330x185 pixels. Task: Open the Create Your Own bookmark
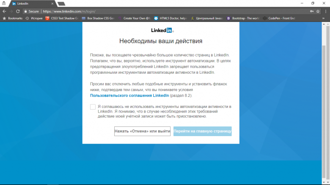pos(135,18)
